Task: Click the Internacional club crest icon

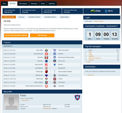Action: coord(46,54)
